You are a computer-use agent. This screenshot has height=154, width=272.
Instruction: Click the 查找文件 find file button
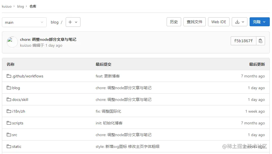(x=195, y=22)
